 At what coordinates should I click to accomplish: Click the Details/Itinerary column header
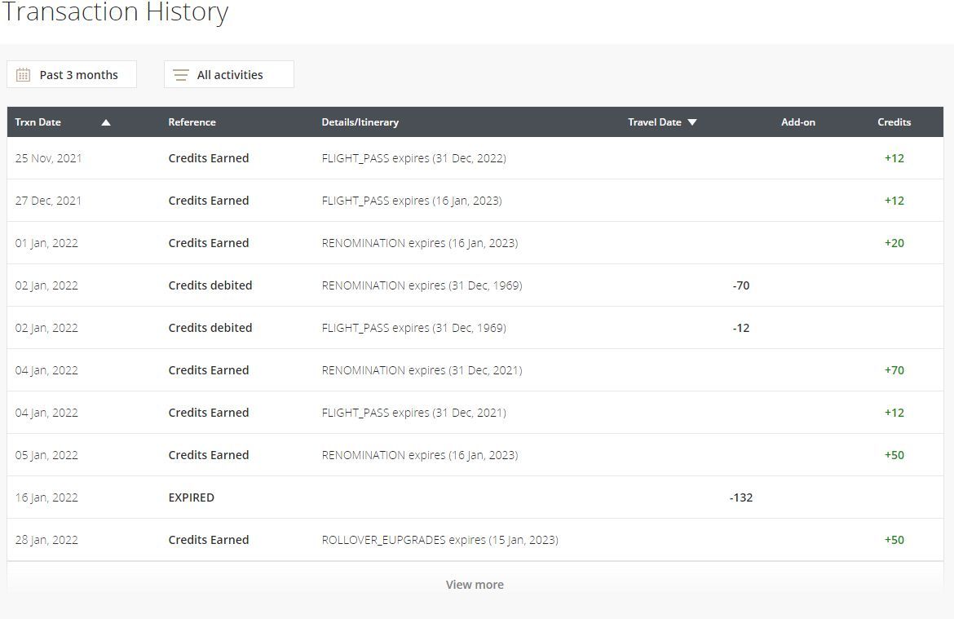(360, 122)
